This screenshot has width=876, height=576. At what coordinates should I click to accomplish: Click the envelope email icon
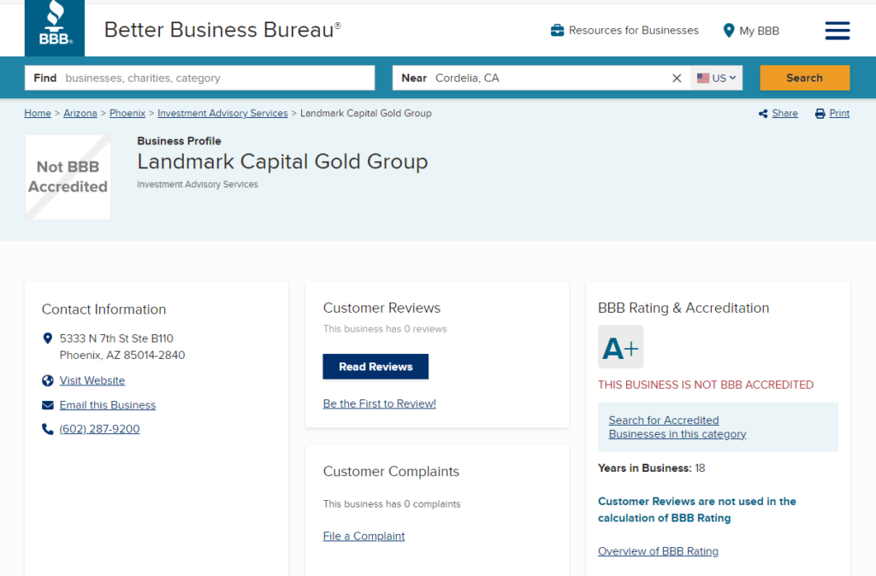48,405
